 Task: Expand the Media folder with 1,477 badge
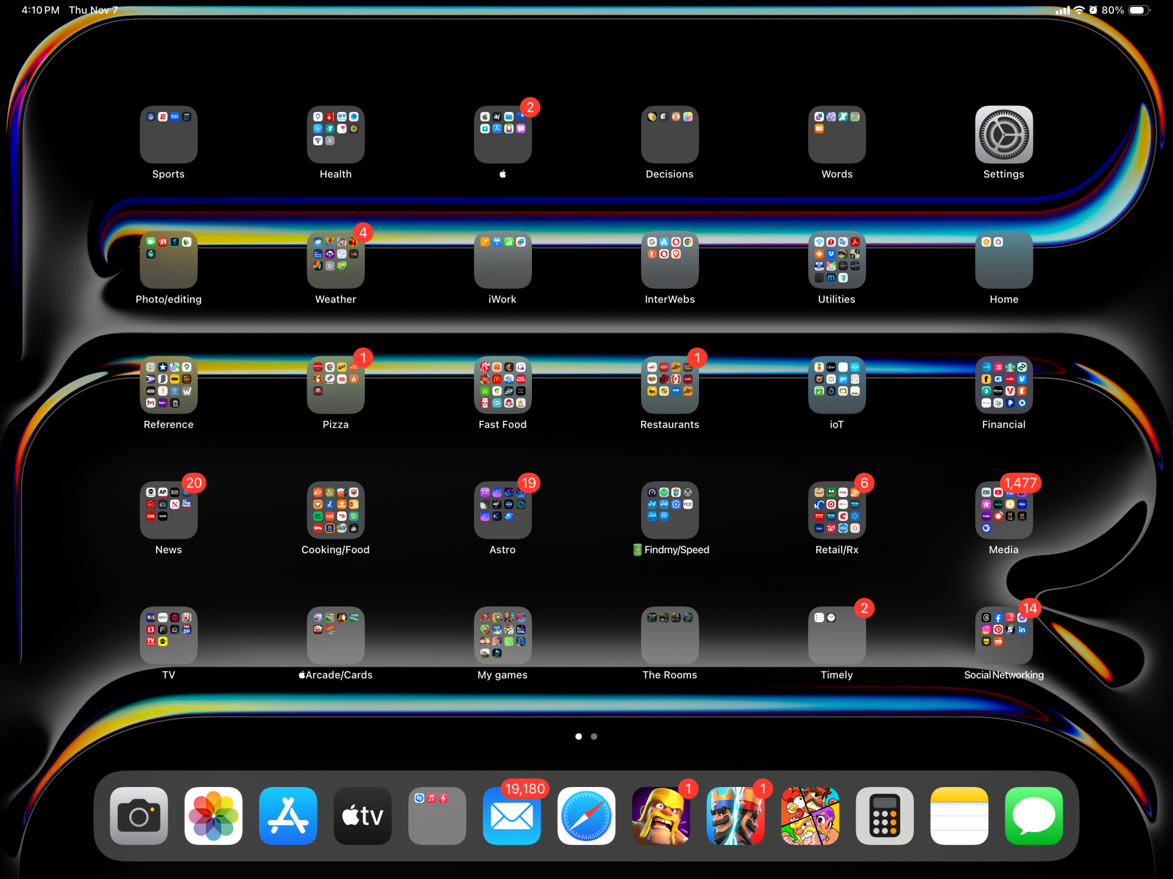coord(1004,510)
